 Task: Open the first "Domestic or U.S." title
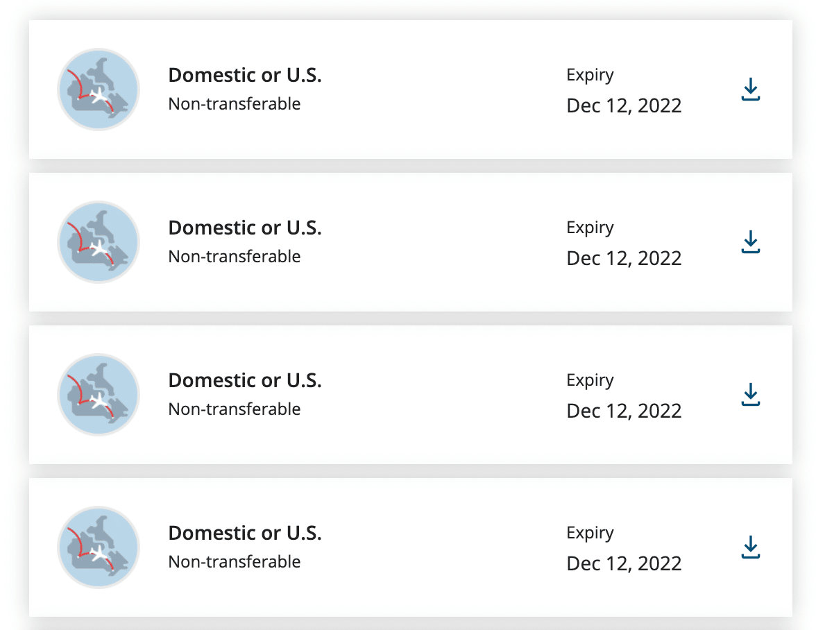click(245, 75)
